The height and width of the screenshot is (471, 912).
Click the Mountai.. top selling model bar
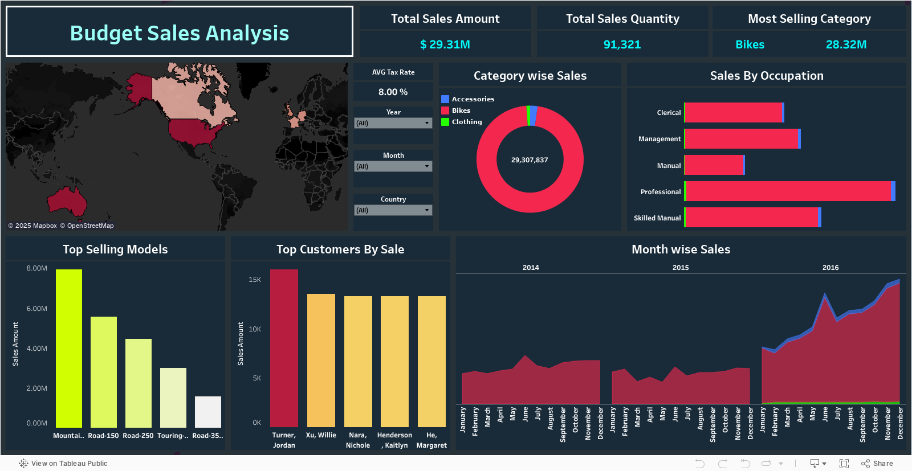point(69,349)
